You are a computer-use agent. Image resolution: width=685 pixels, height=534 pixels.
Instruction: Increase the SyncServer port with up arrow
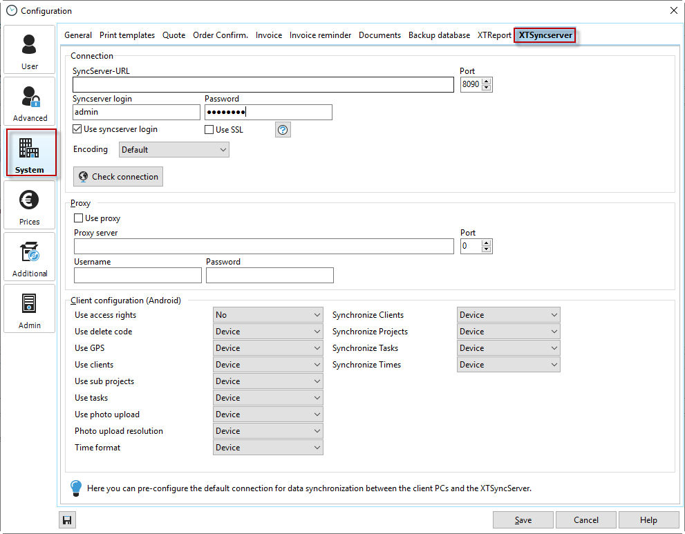[487, 81]
